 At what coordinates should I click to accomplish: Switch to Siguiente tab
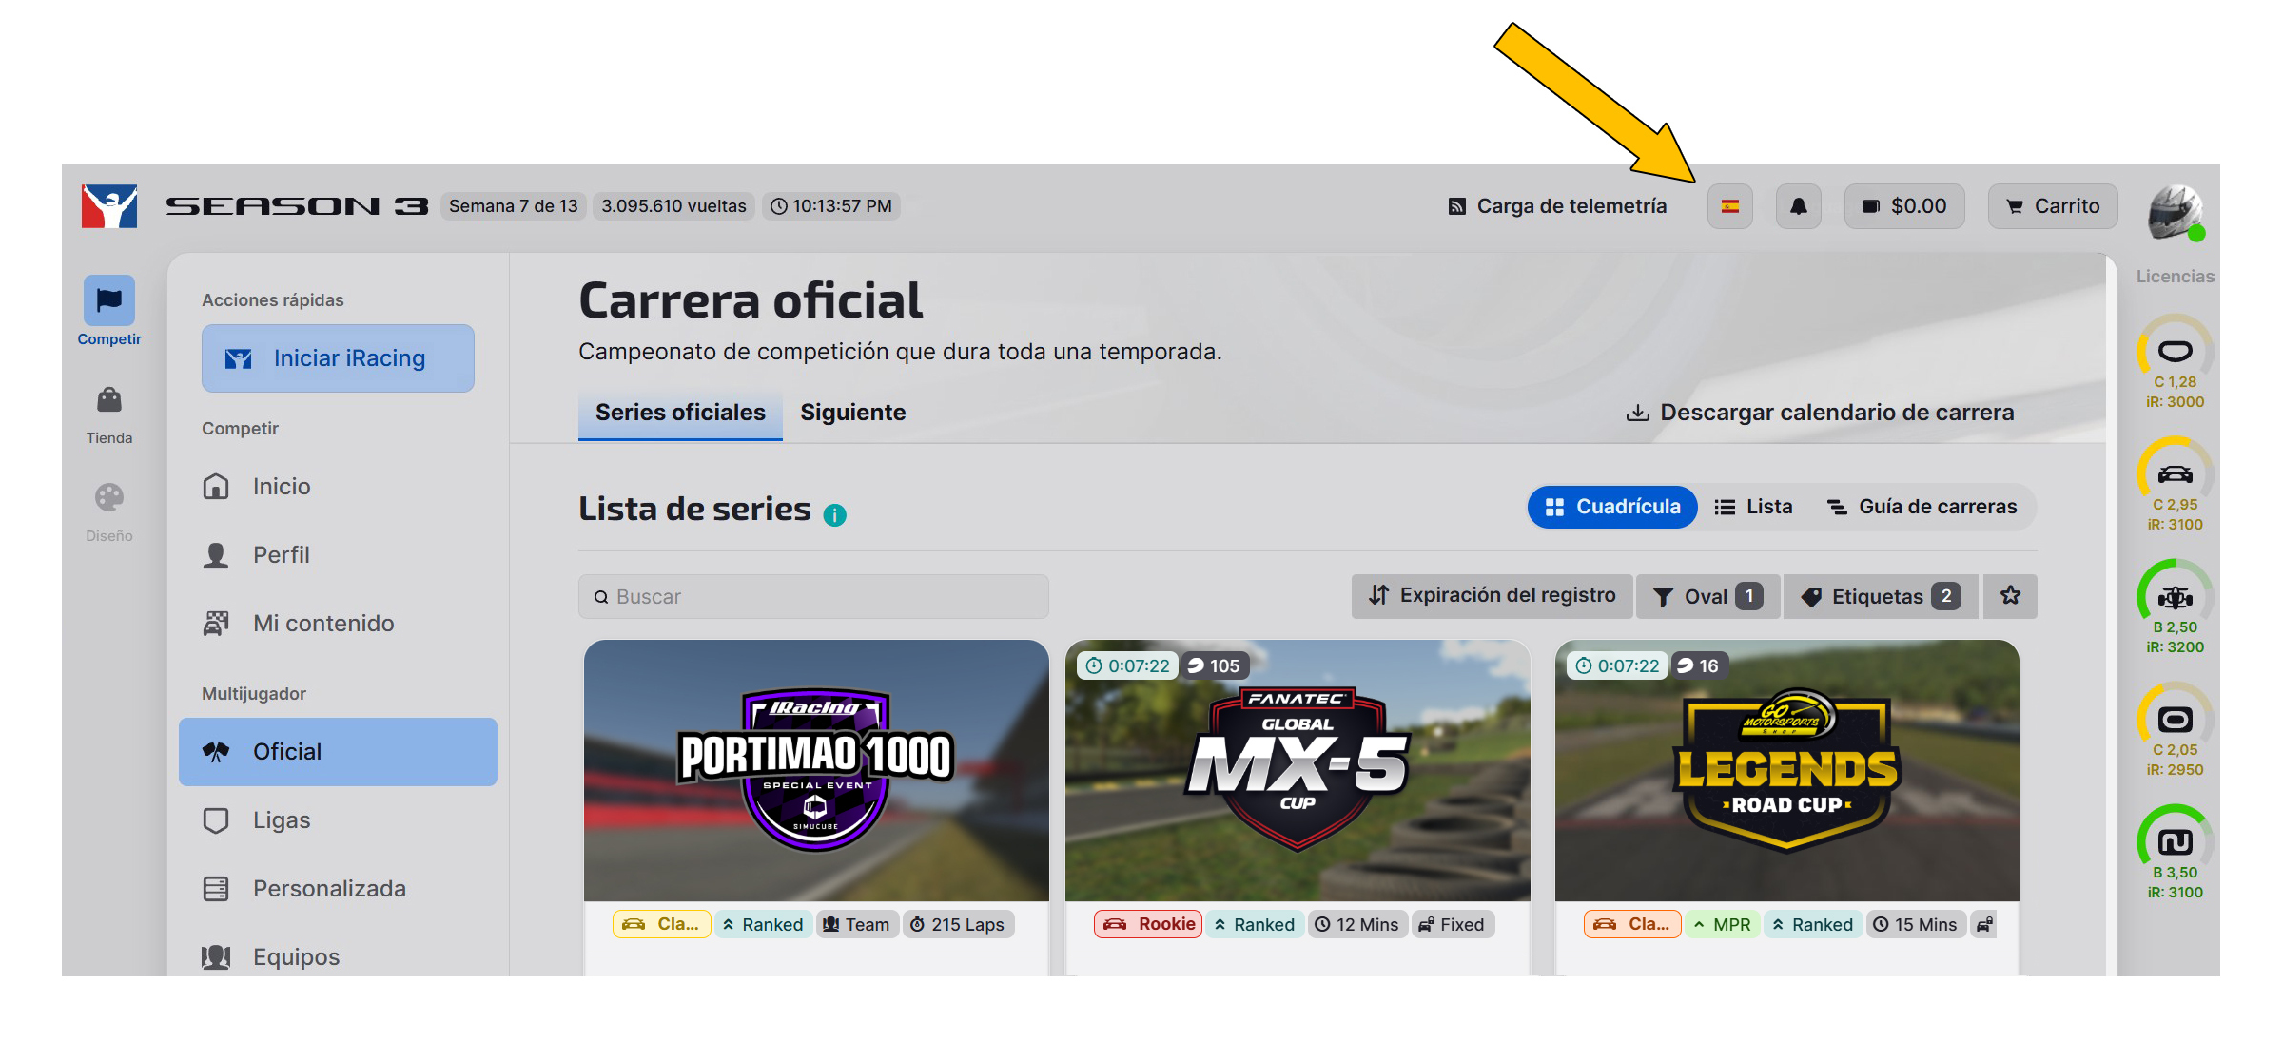(853, 413)
